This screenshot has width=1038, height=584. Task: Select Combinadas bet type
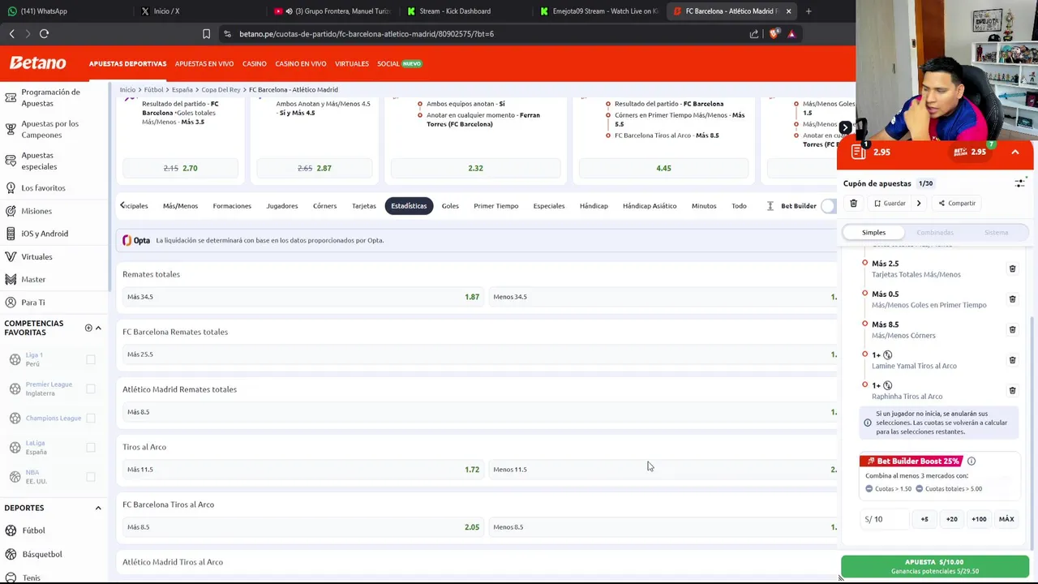tap(935, 233)
